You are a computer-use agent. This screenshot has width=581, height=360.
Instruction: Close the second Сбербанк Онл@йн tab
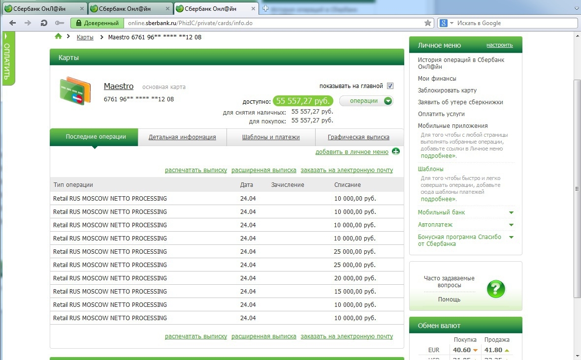tap(167, 8)
